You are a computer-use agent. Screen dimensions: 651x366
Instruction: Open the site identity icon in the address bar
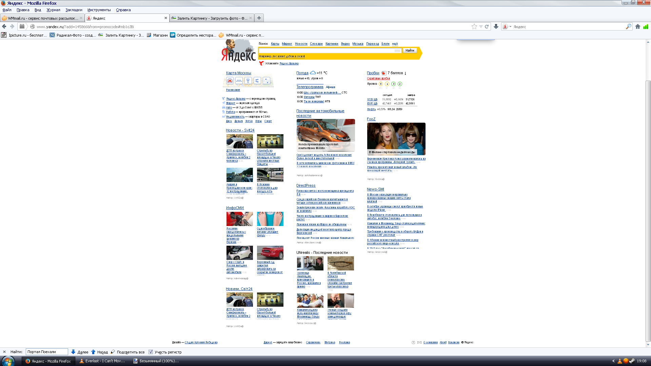33,26
